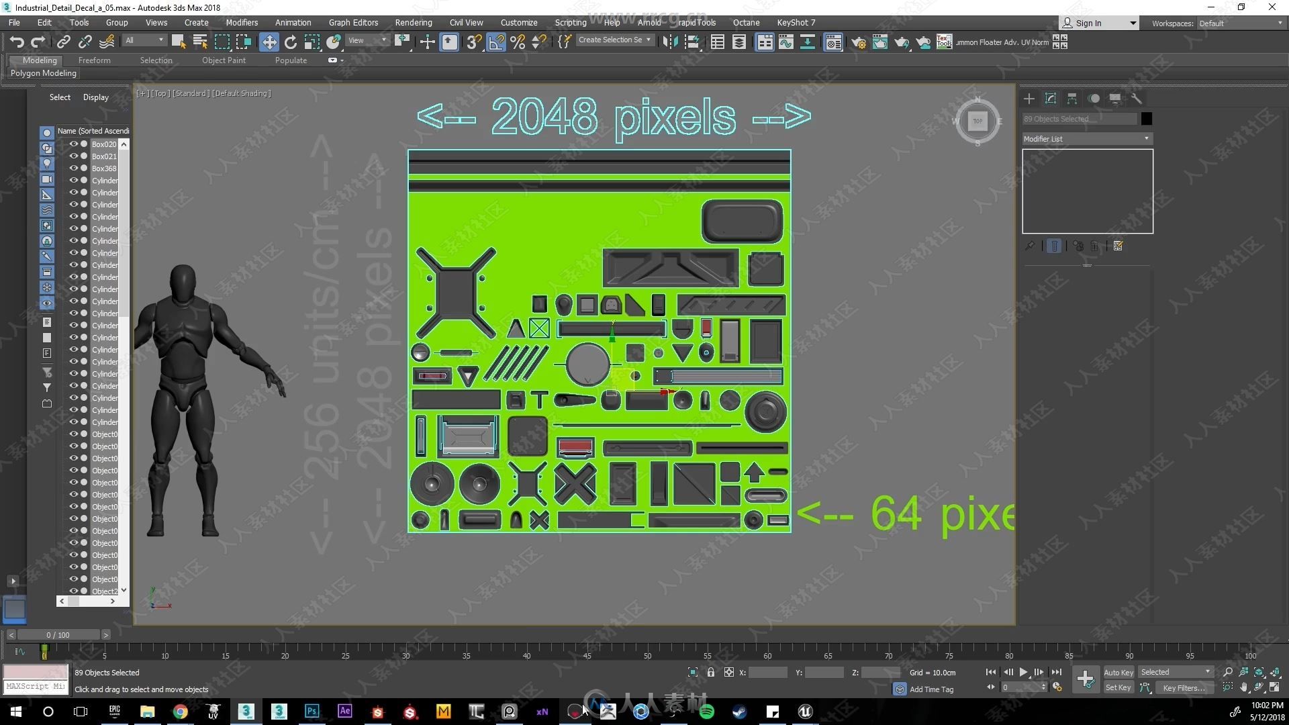Switch to the Freeform ribbon tab
Screen dimensions: 1289x725
(94, 60)
